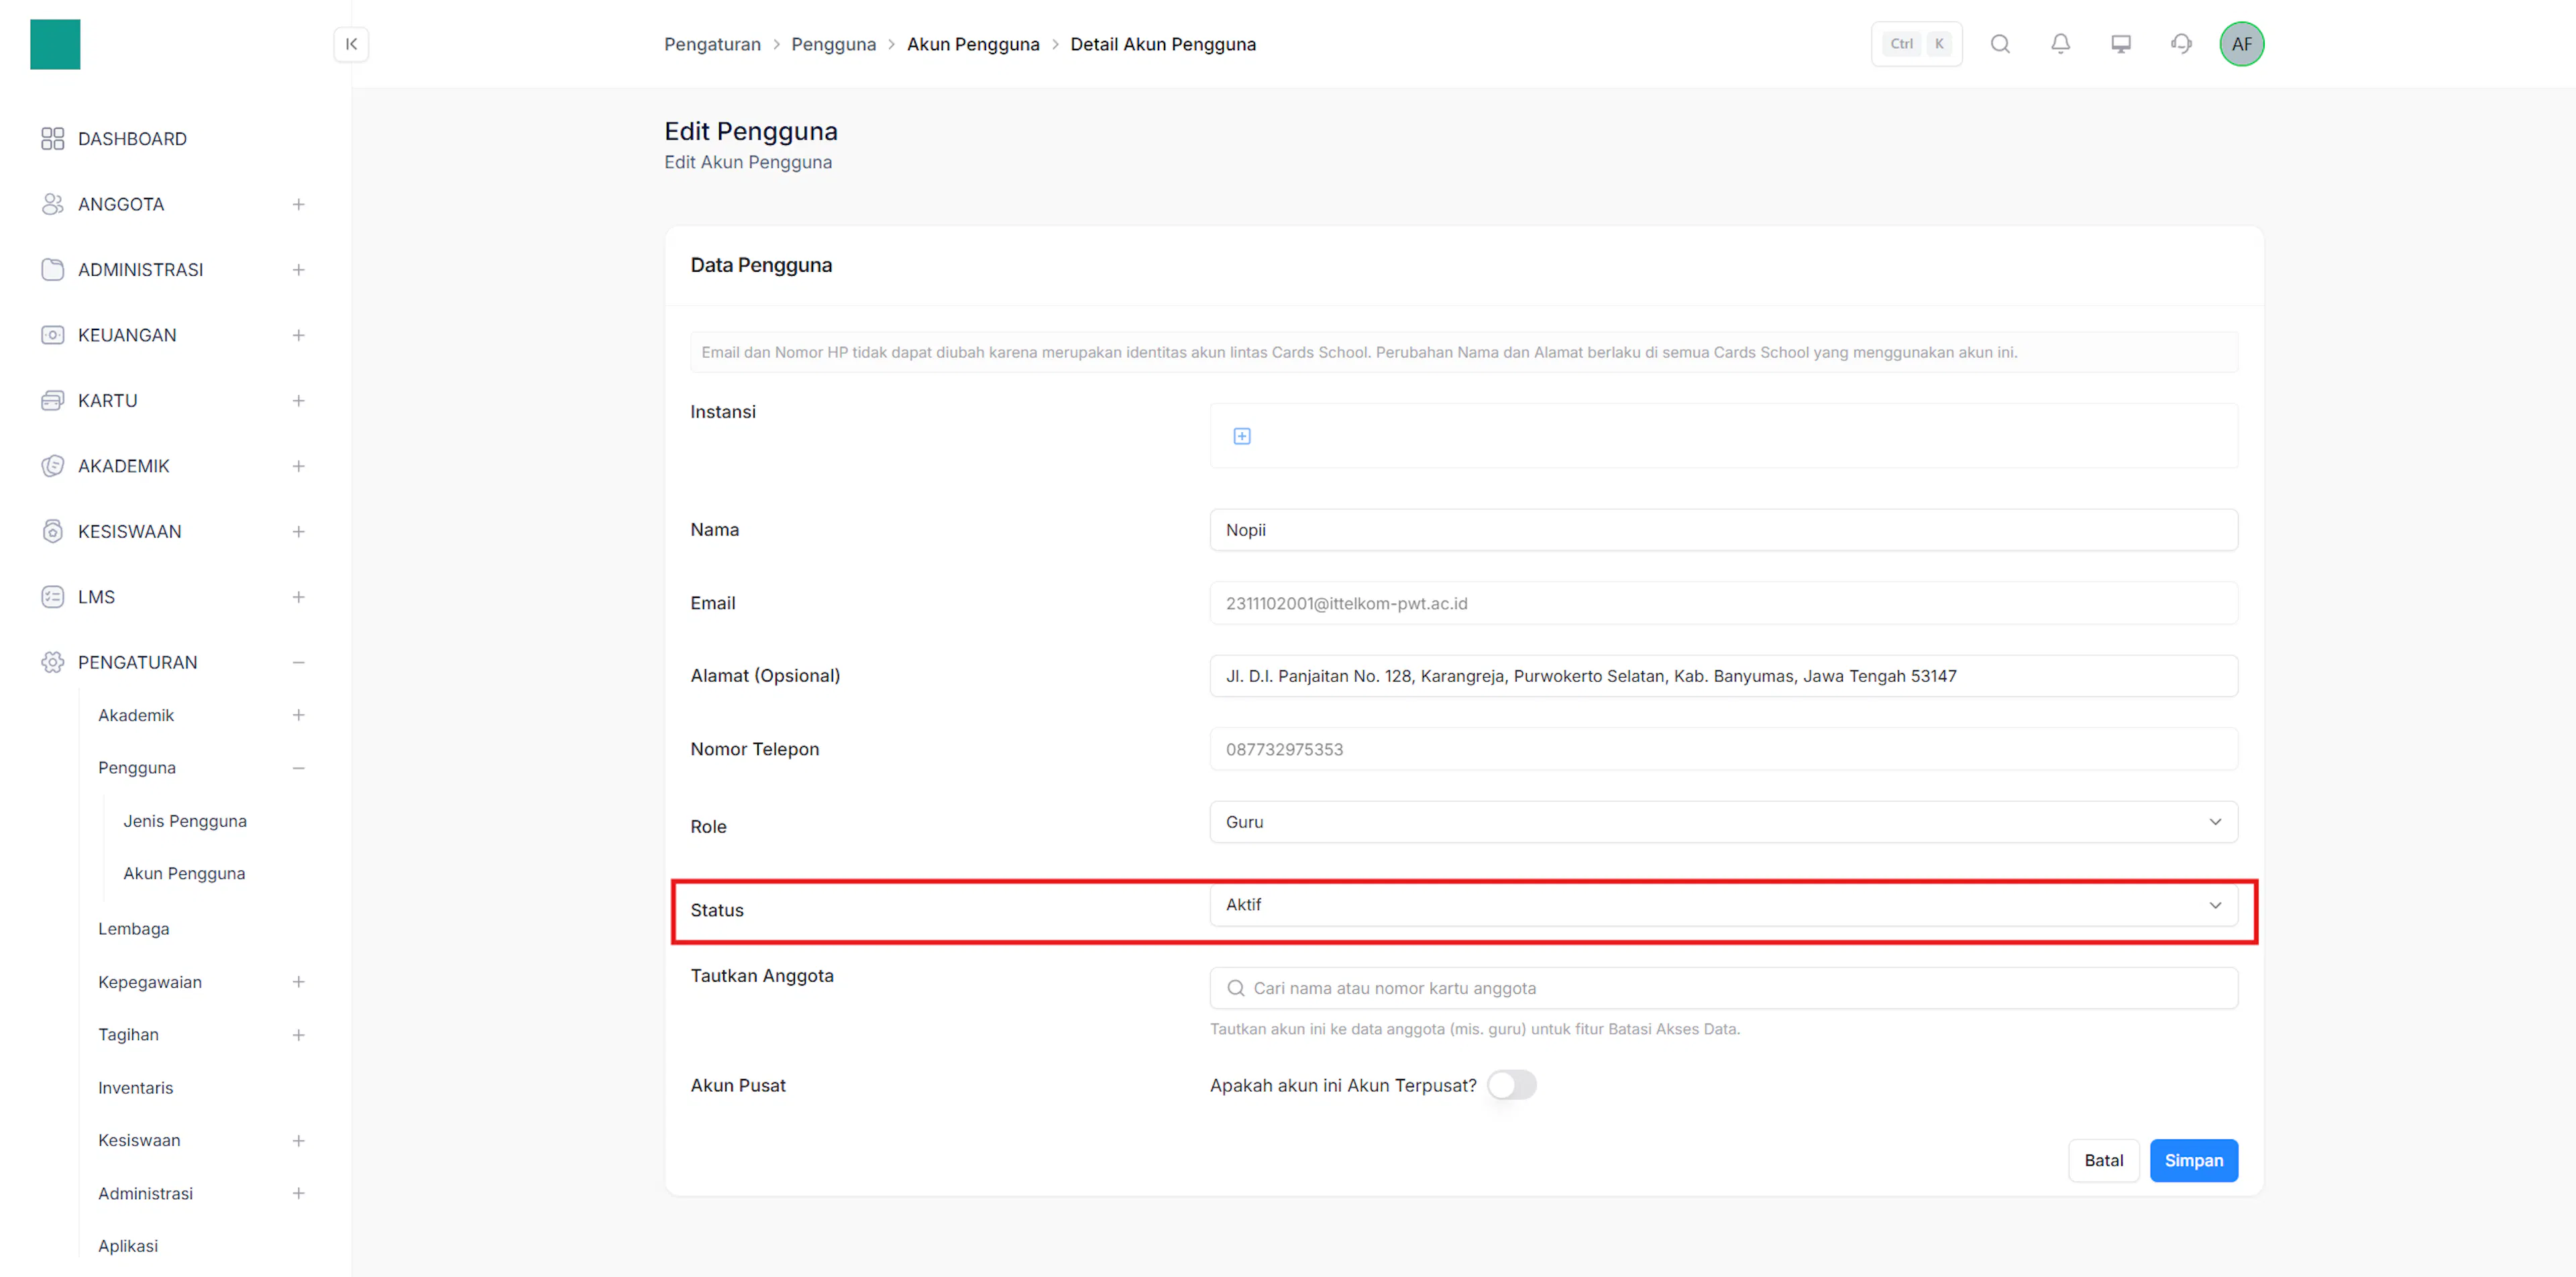Open the Role dropdown showing Guru
The image size is (2576, 1277).
pyautogui.click(x=1723, y=822)
